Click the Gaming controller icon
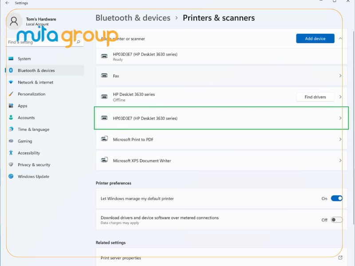 tap(11, 141)
